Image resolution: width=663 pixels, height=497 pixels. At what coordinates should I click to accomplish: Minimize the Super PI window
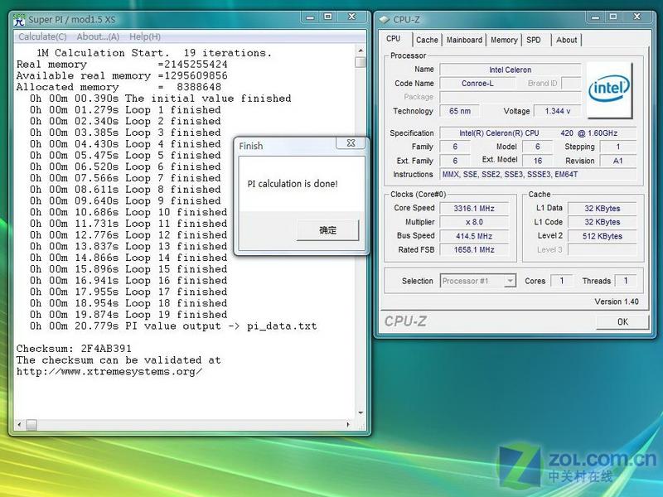click(310, 17)
